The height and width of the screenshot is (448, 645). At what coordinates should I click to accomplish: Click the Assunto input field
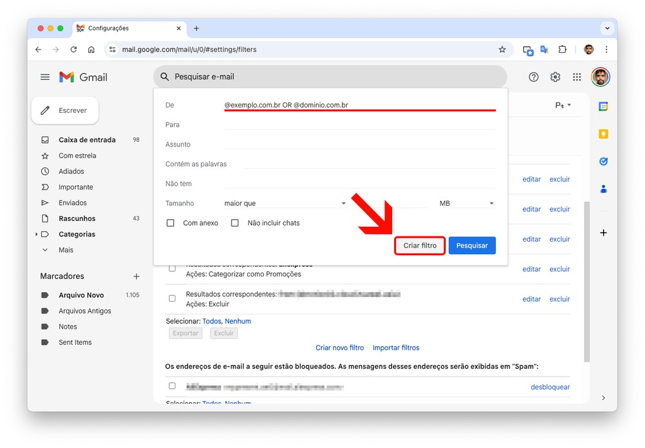point(359,144)
